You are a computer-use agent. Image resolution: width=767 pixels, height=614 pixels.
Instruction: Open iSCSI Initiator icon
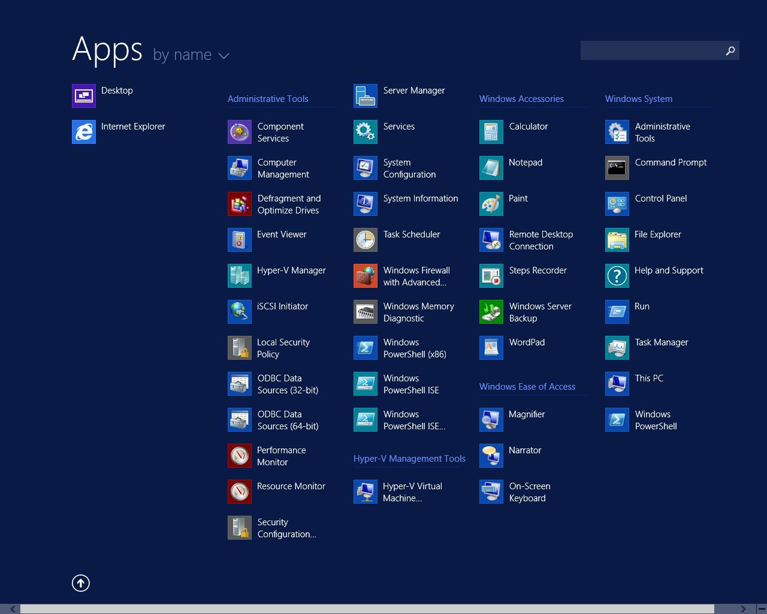coord(240,312)
